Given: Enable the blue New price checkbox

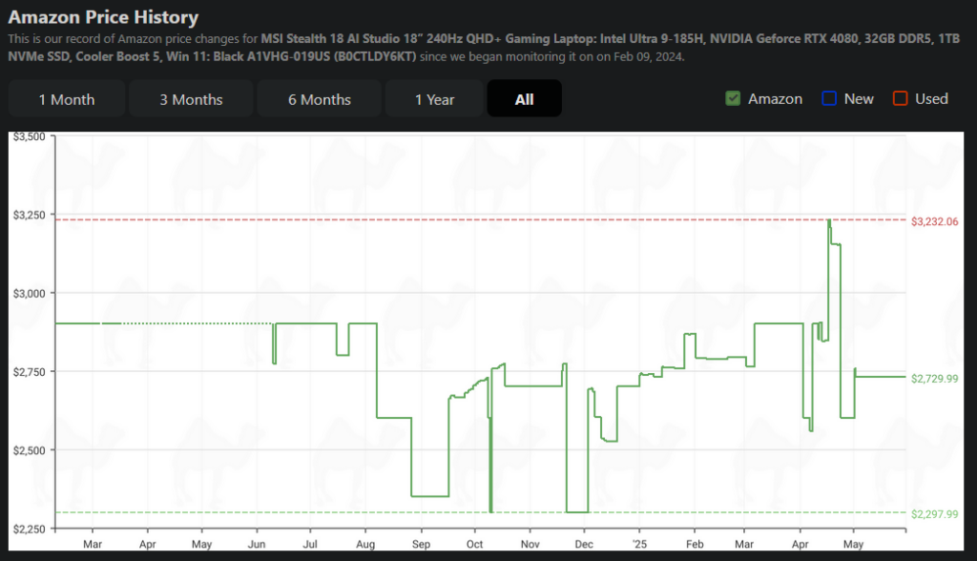Looking at the screenshot, I should [829, 98].
